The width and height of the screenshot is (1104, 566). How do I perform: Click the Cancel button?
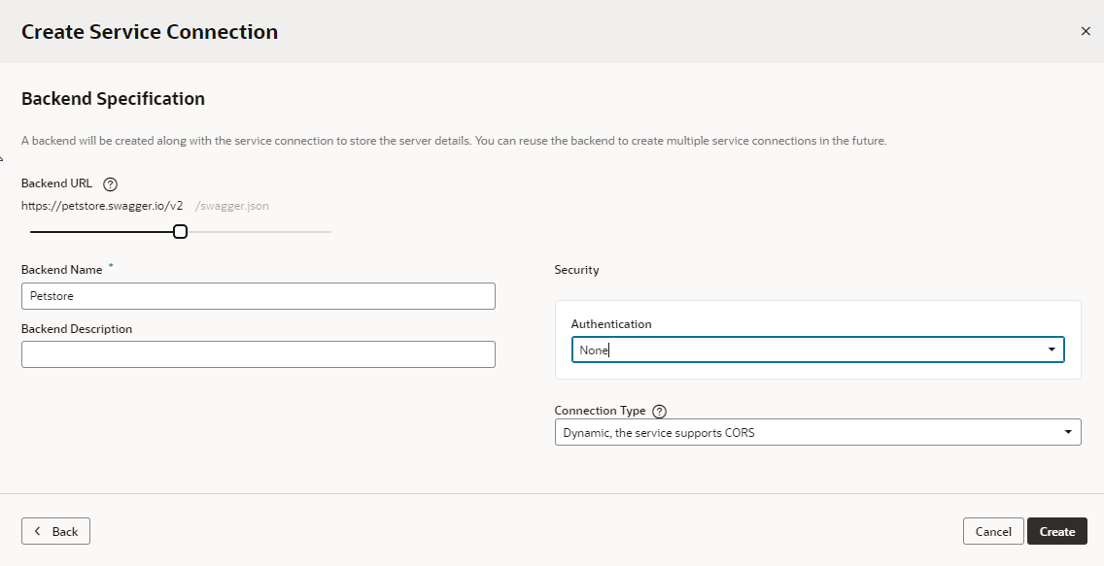click(x=992, y=531)
